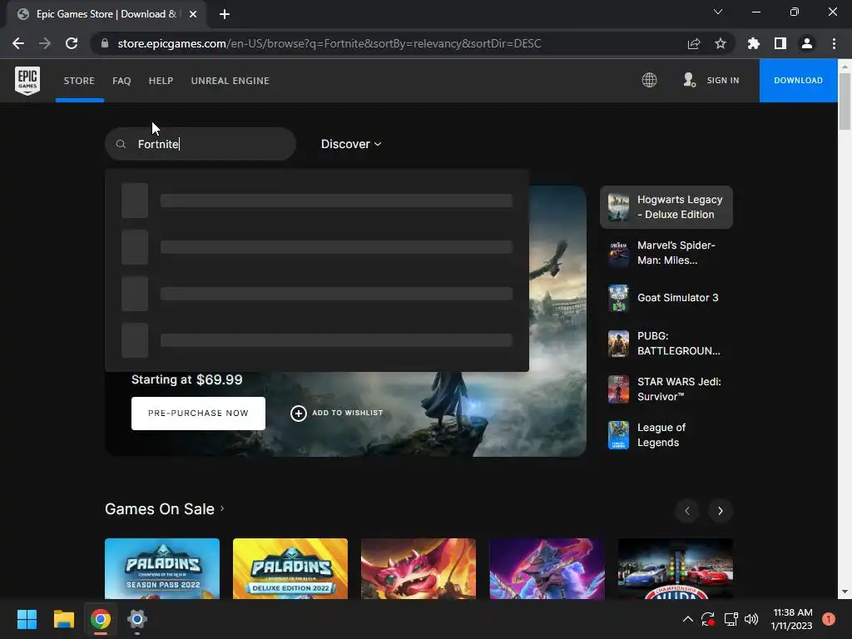Screen dimensions: 852x639
Task: Open the HELP menu item
Action: pyautogui.click(x=161, y=81)
